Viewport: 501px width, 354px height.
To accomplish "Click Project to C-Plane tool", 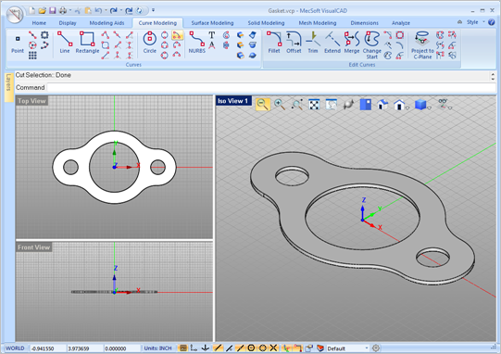I will click(422, 44).
